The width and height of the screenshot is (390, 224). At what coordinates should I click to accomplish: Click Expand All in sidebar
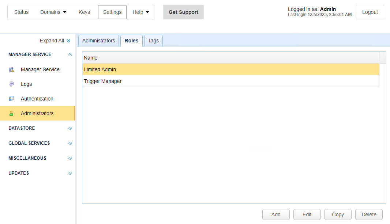(55, 41)
